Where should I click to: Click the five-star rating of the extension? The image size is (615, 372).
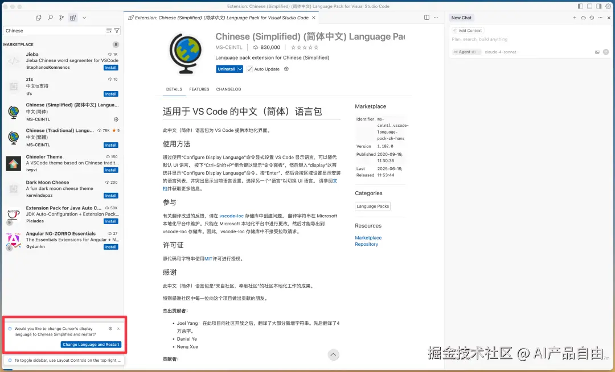click(305, 47)
